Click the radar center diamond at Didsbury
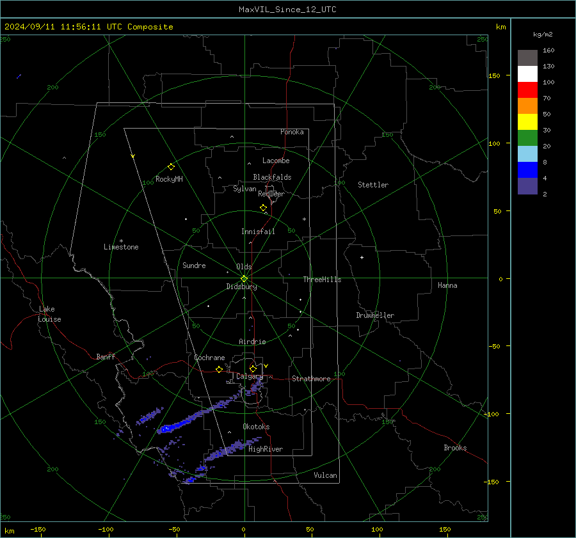The width and height of the screenshot is (576, 538). click(244, 279)
